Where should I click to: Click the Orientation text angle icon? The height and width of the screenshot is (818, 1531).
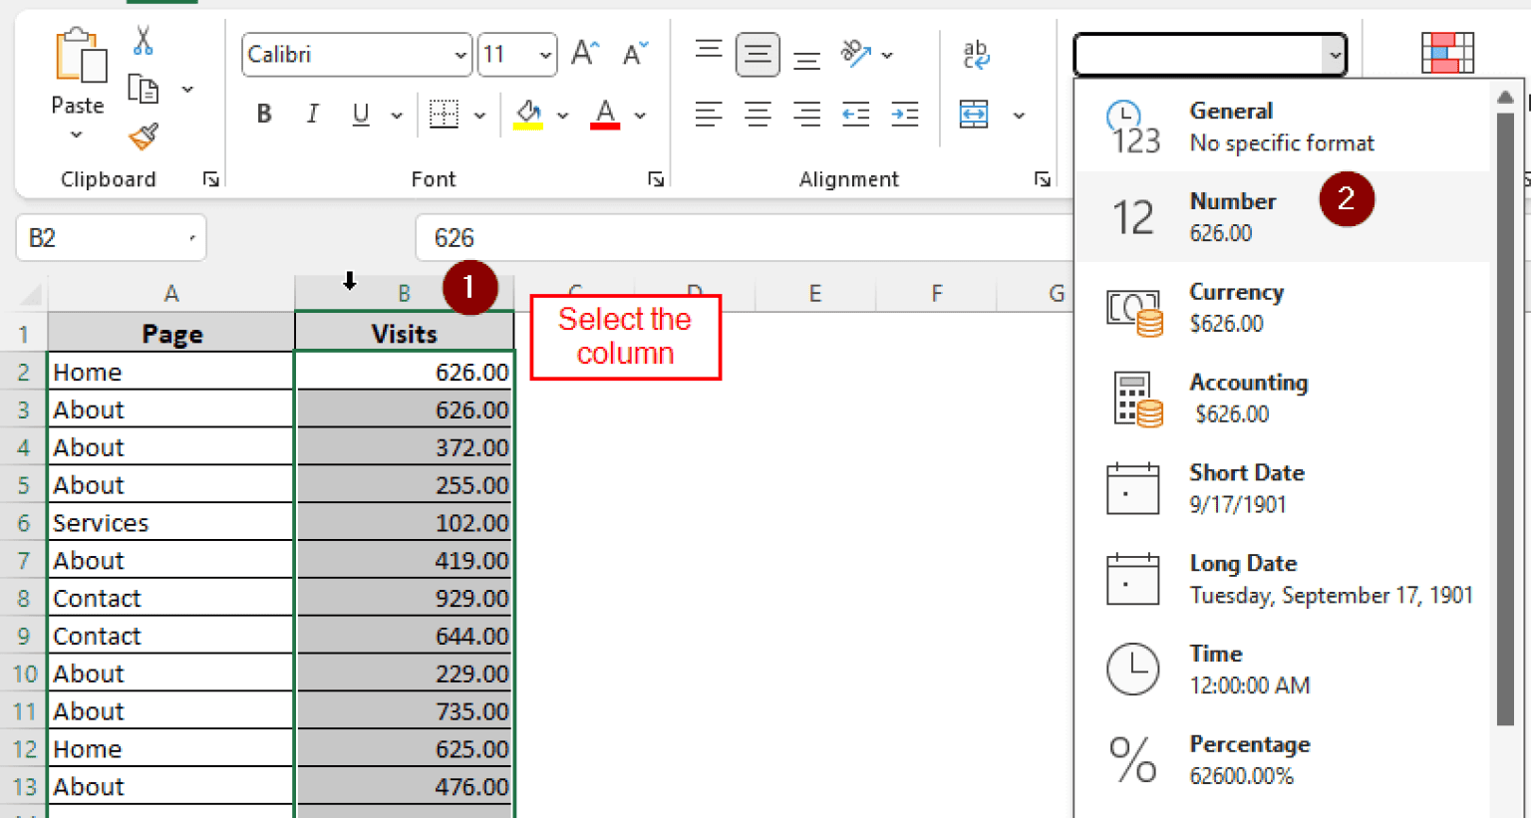855,54
